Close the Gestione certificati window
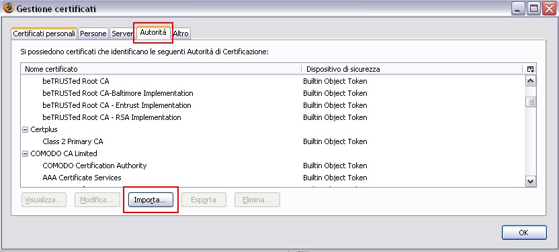The image size is (559, 252). pos(549,8)
